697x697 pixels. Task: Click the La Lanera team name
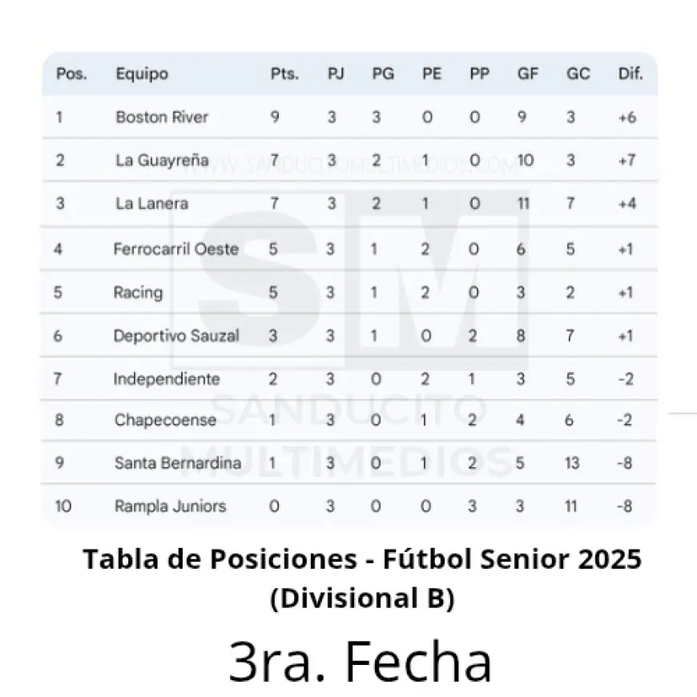(152, 203)
